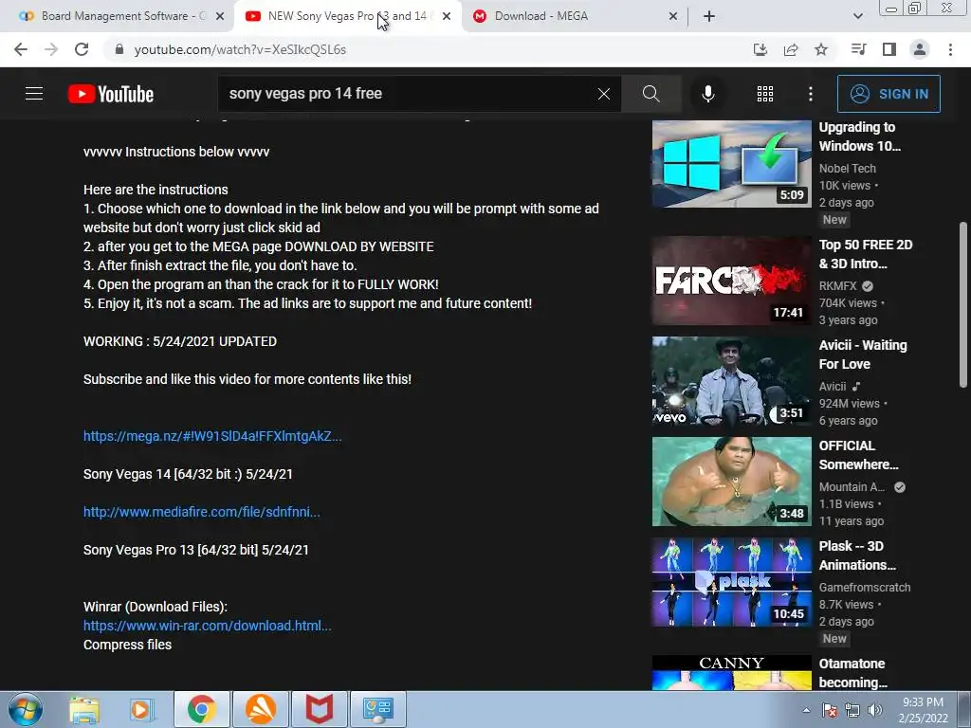Visit the RKMFX channel
The width and height of the screenshot is (971, 728).
[x=838, y=286]
